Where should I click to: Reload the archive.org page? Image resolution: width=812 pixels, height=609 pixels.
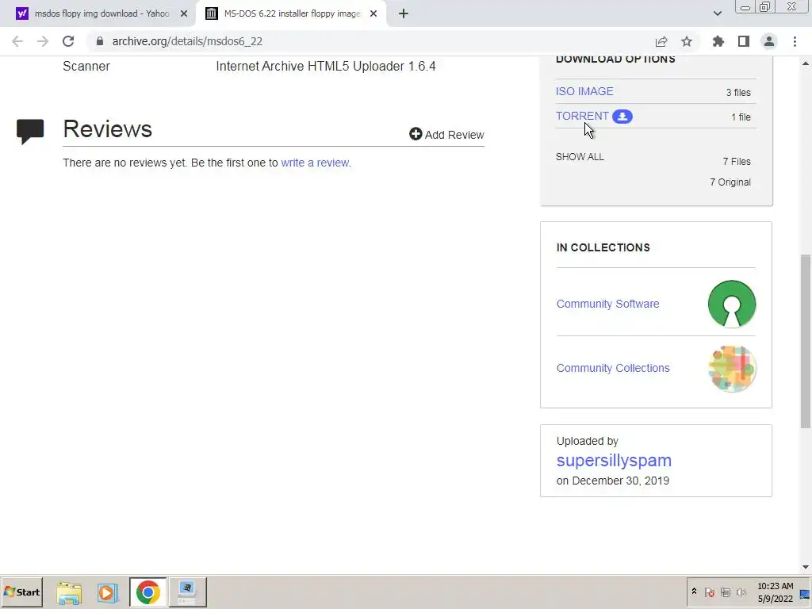point(68,41)
